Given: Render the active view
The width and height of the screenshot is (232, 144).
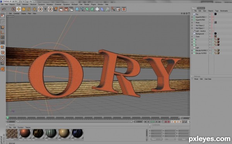Looking at the screenshot, I should (x=61, y=9).
